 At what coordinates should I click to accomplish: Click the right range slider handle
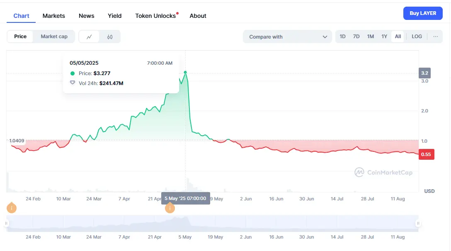point(418,224)
